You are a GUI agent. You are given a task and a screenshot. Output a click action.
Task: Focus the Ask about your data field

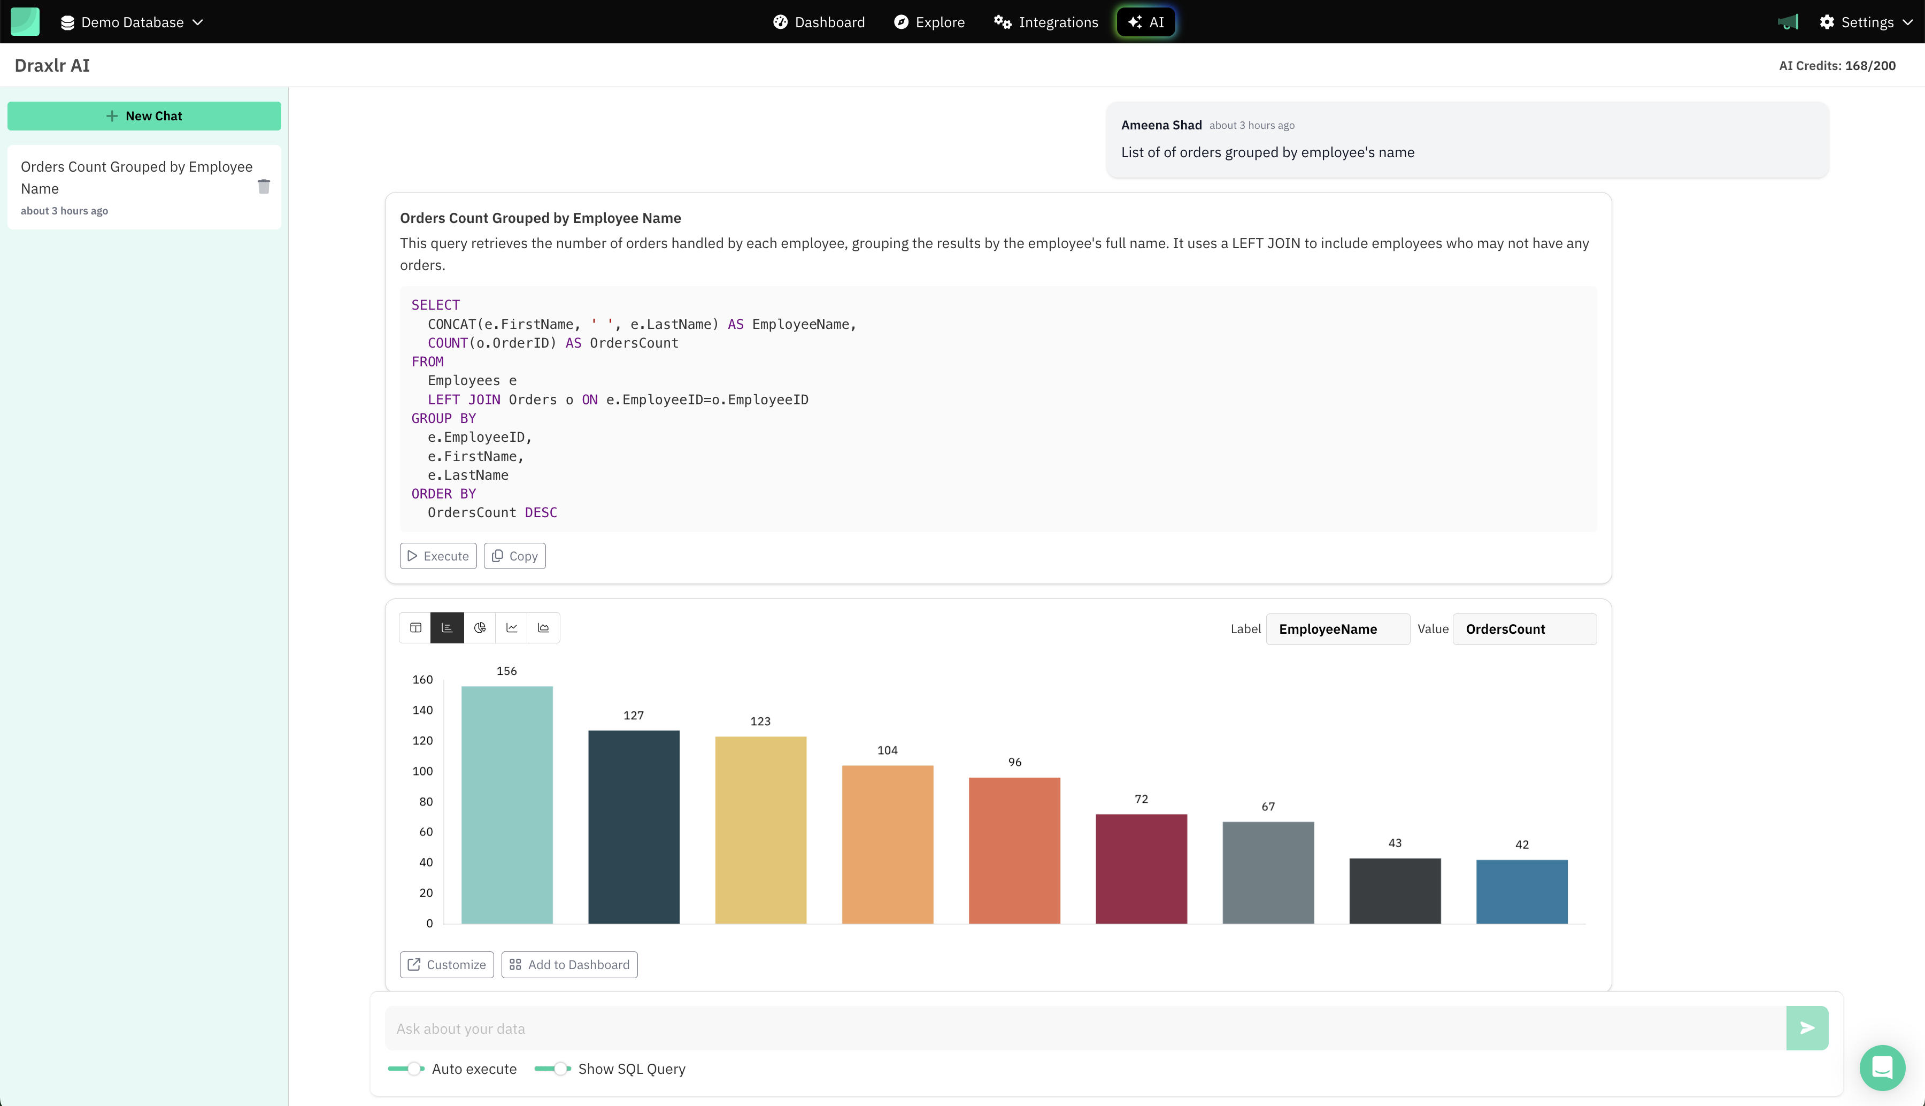click(1085, 1028)
